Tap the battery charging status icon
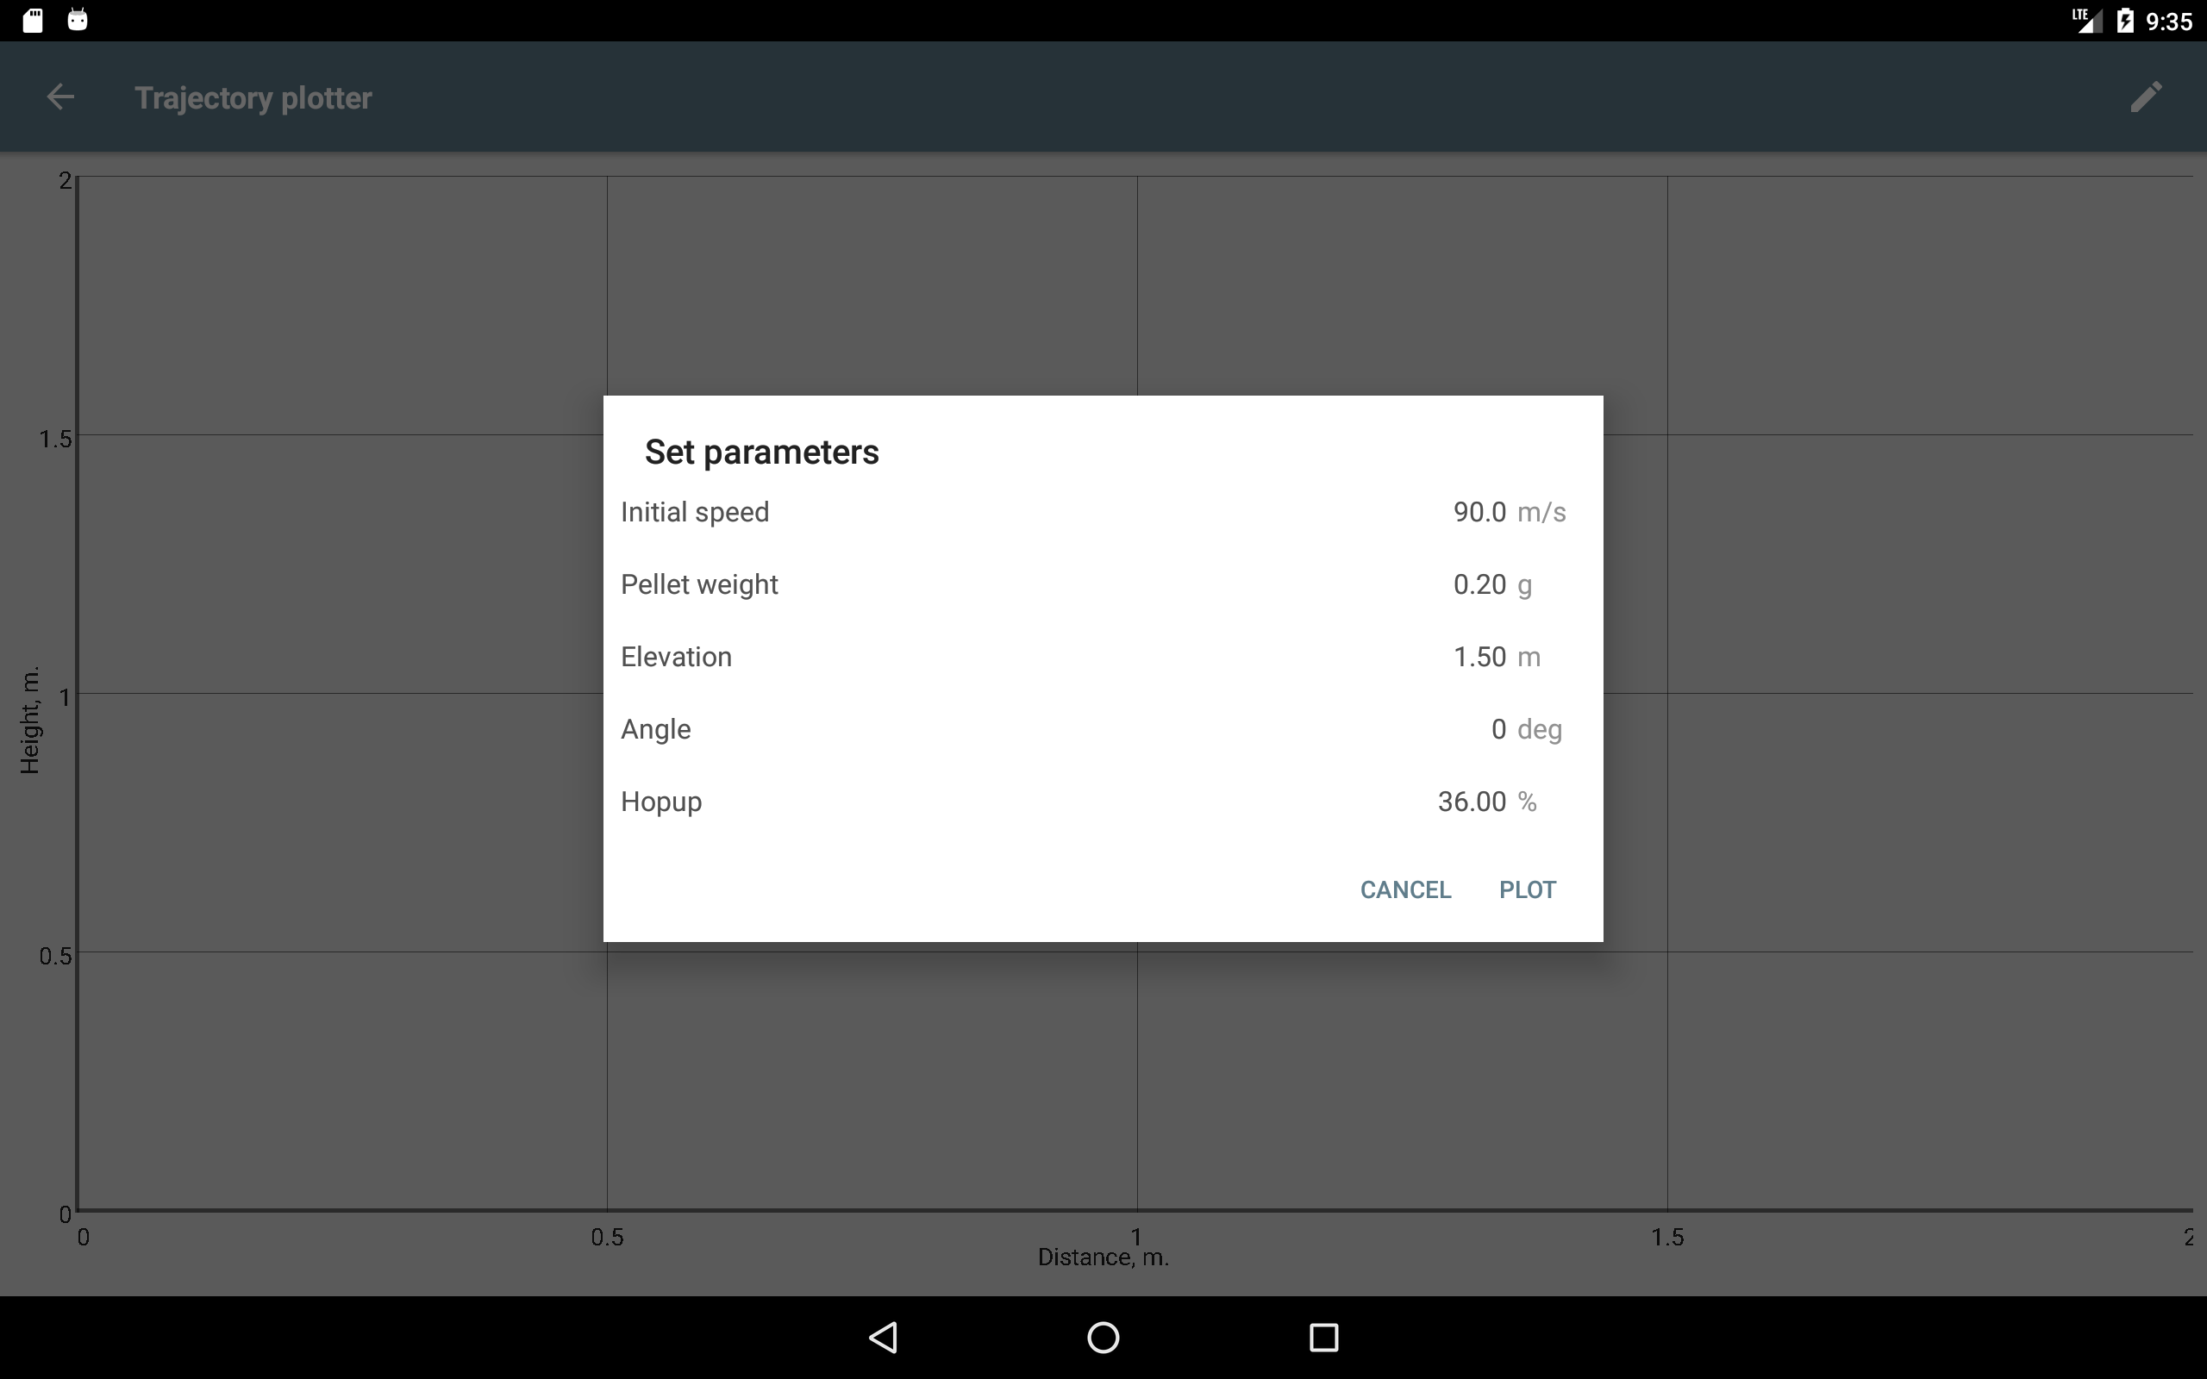2207x1379 pixels. tap(2125, 20)
